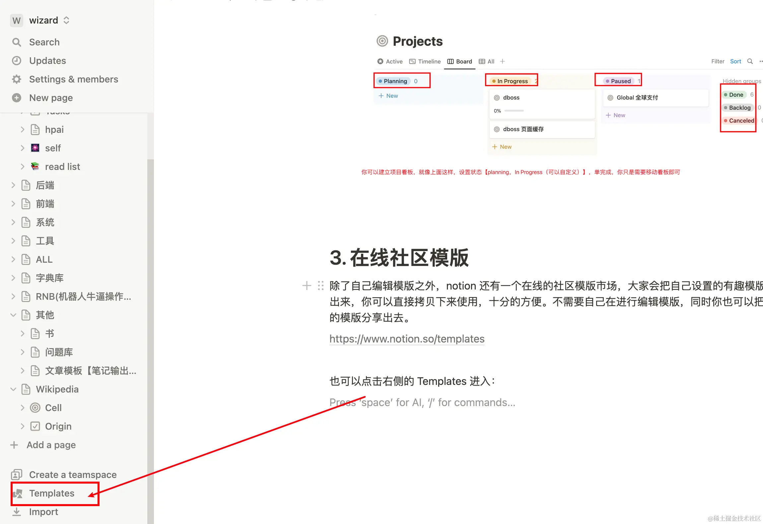Screen dimensions: 763x524
Task: Open Settings & members gear icon
Action: point(16,79)
